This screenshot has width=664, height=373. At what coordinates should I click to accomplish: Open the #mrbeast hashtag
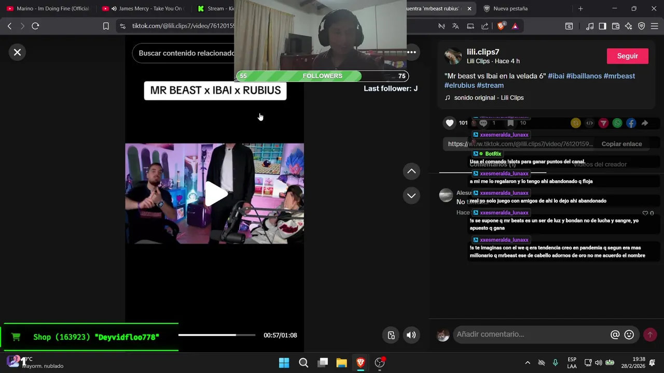619,76
